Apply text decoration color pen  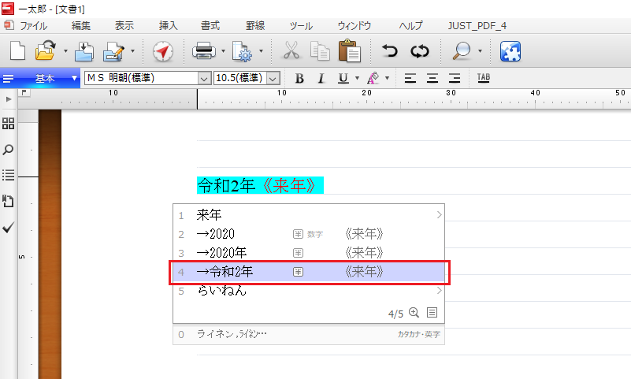pyautogui.click(x=373, y=78)
